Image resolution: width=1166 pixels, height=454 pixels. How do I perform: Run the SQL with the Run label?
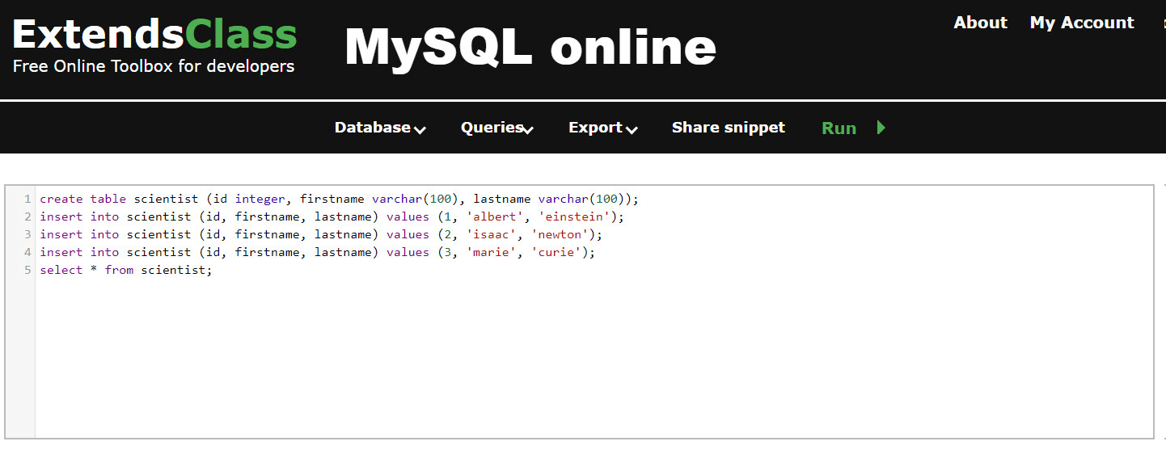coord(839,128)
